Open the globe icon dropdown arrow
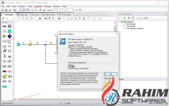 click(x=42, y=18)
